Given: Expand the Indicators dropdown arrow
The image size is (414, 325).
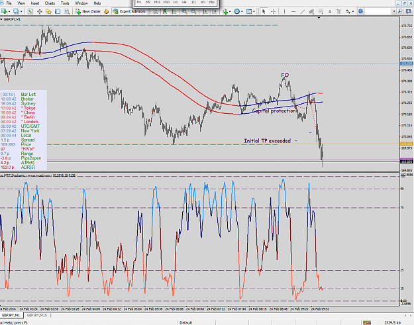Looking at the screenshot, I should (230, 12).
